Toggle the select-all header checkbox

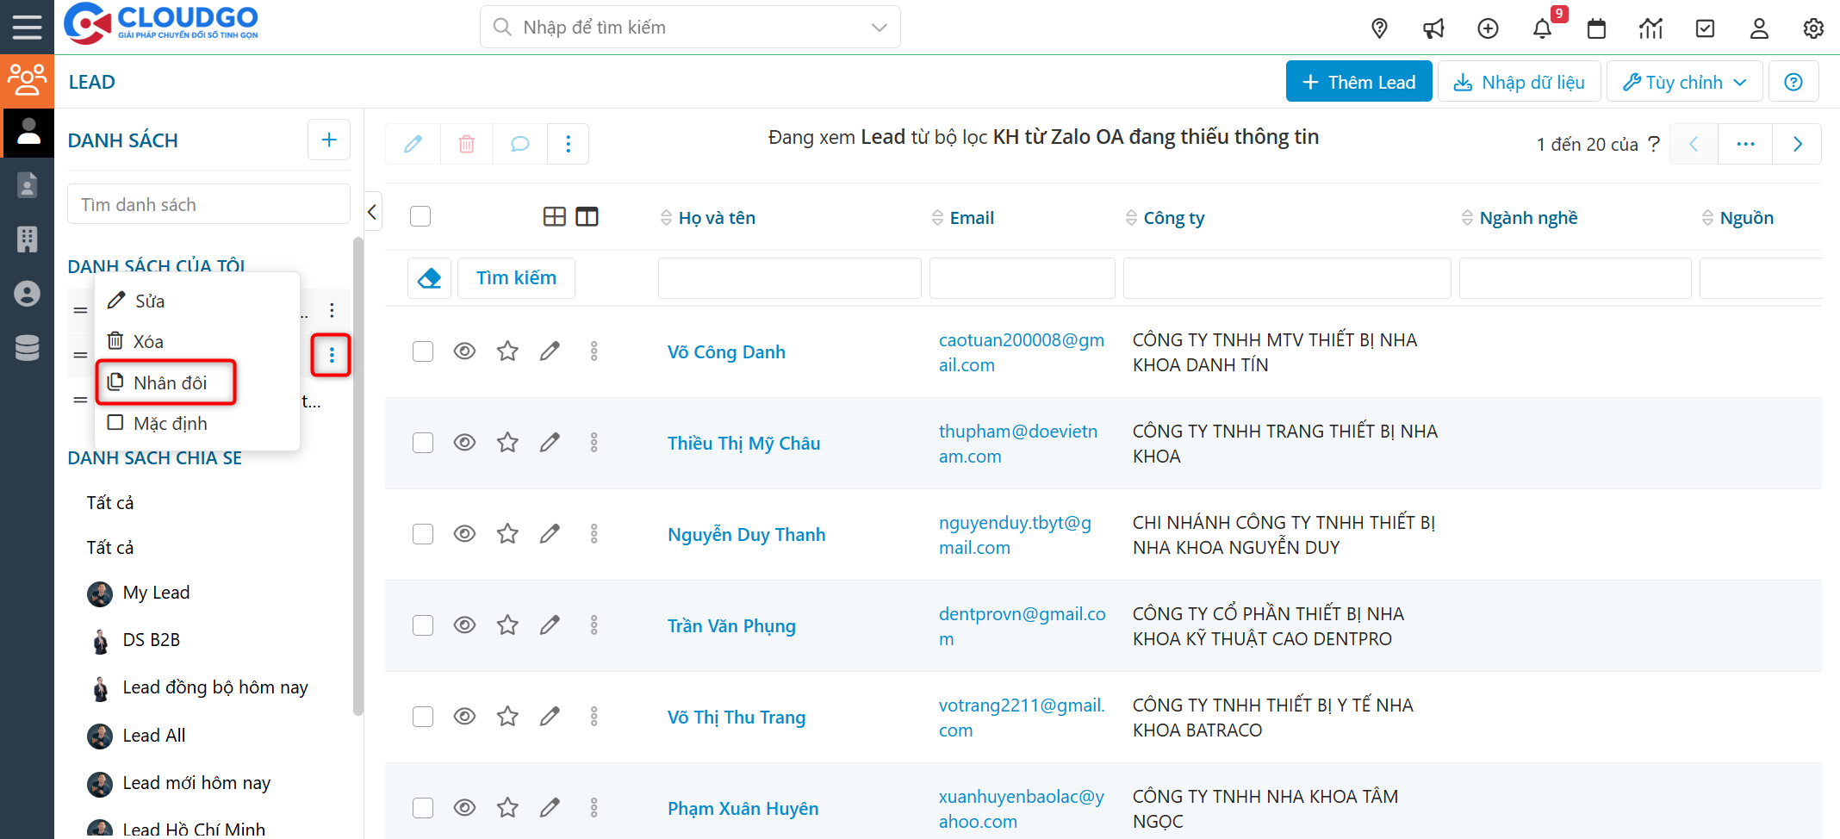click(x=420, y=216)
